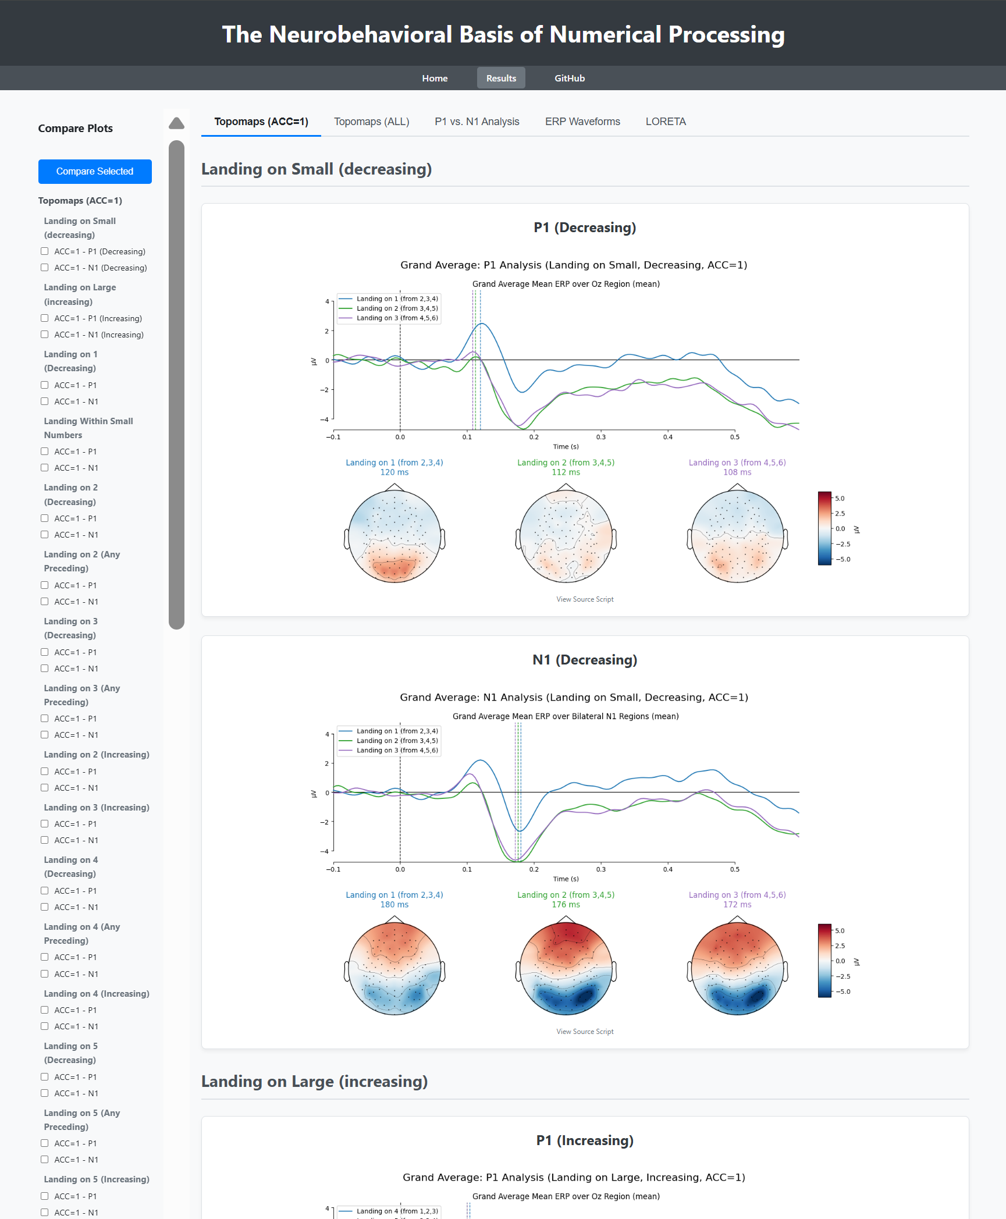Check ACC=1 - N1 under Landing on 3 (Increasing)

pyautogui.click(x=45, y=840)
